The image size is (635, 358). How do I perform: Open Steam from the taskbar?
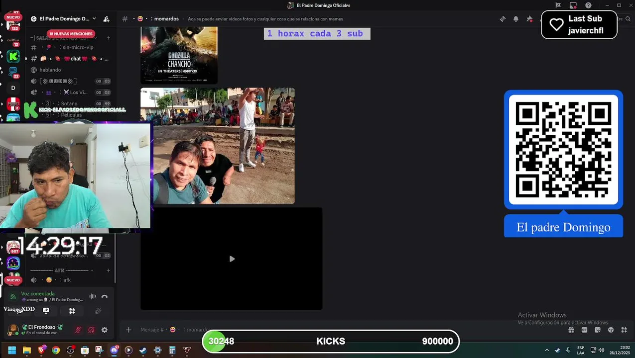143,350
